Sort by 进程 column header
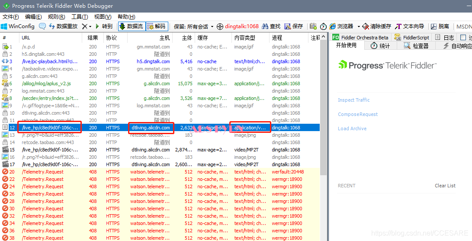The width and height of the screenshot is (472, 241). click(289, 38)
